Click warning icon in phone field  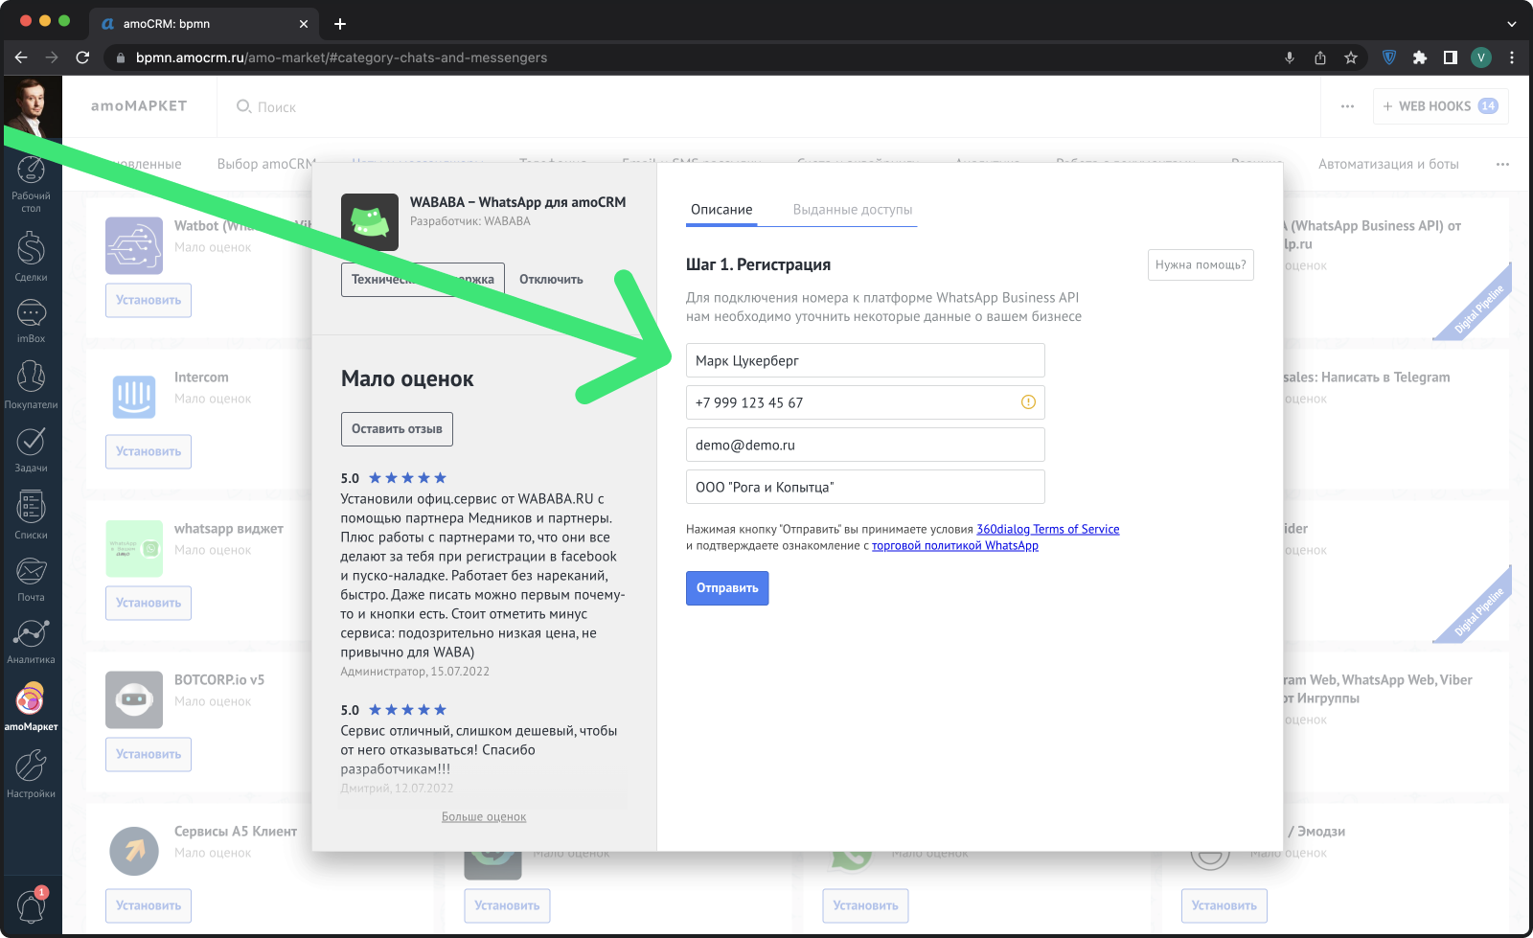point(1028,402)
